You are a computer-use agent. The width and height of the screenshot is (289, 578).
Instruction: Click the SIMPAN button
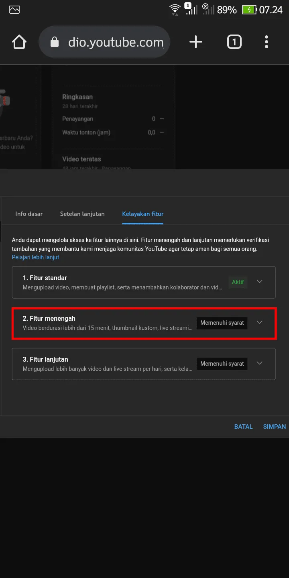point(275,427)
